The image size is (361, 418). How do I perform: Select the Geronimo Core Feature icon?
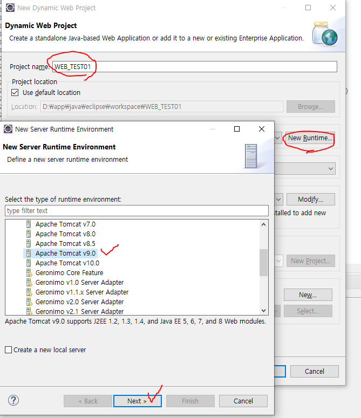29,273
